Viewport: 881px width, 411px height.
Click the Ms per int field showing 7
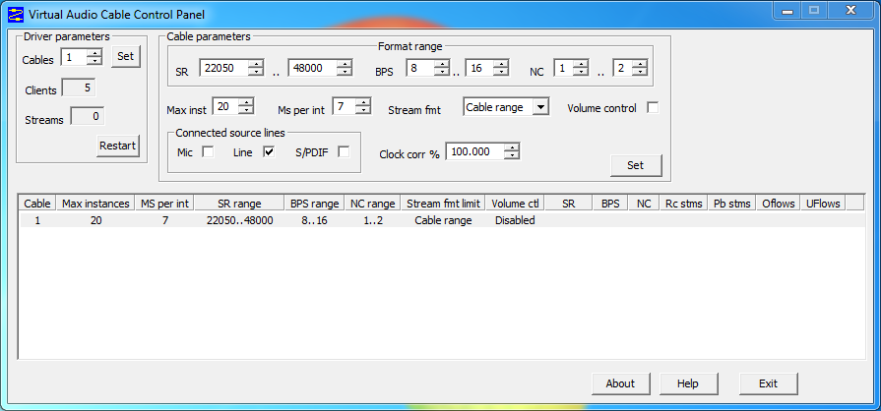[345, 106]
